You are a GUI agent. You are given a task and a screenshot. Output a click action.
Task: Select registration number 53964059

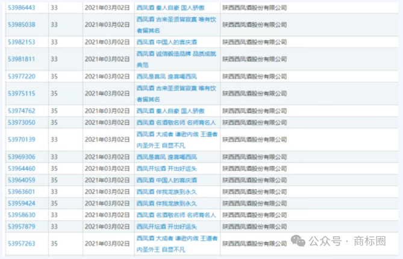pos(21,180)
